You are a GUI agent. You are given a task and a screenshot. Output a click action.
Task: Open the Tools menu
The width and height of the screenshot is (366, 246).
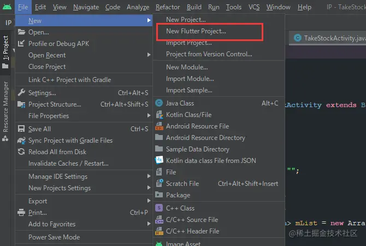(234, 7)
